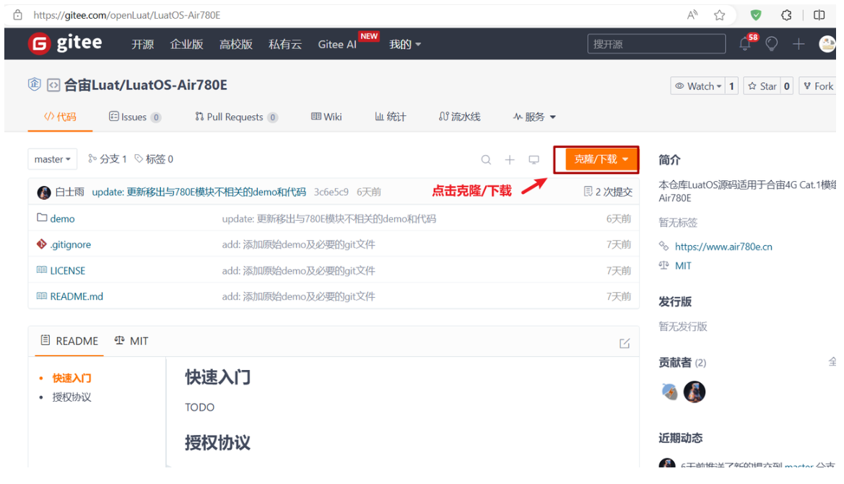Switch to the 代码 tab
The width and height of the screenshot is (844, 484).
click(x=61, y=117)
